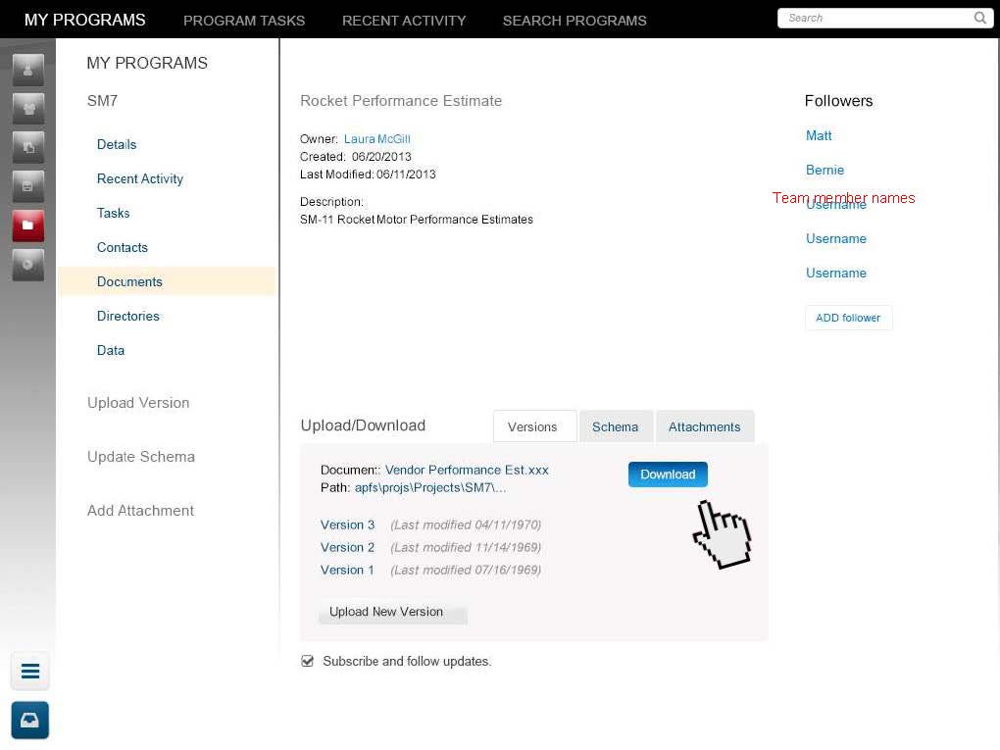Screen dimensions: 1000x750
Task: Click the magnifying glass search icon
Action: coord(979,18)
